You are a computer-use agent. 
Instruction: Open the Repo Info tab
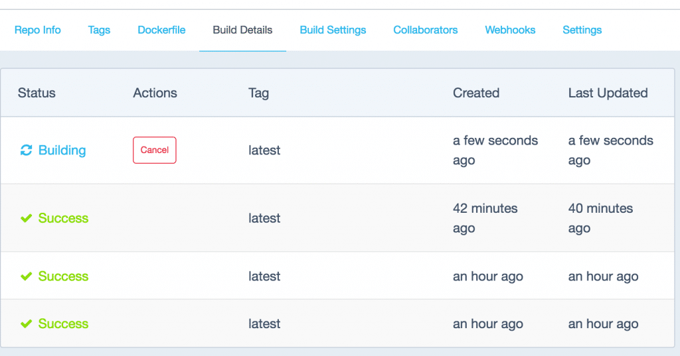click(x=37, y=30)
